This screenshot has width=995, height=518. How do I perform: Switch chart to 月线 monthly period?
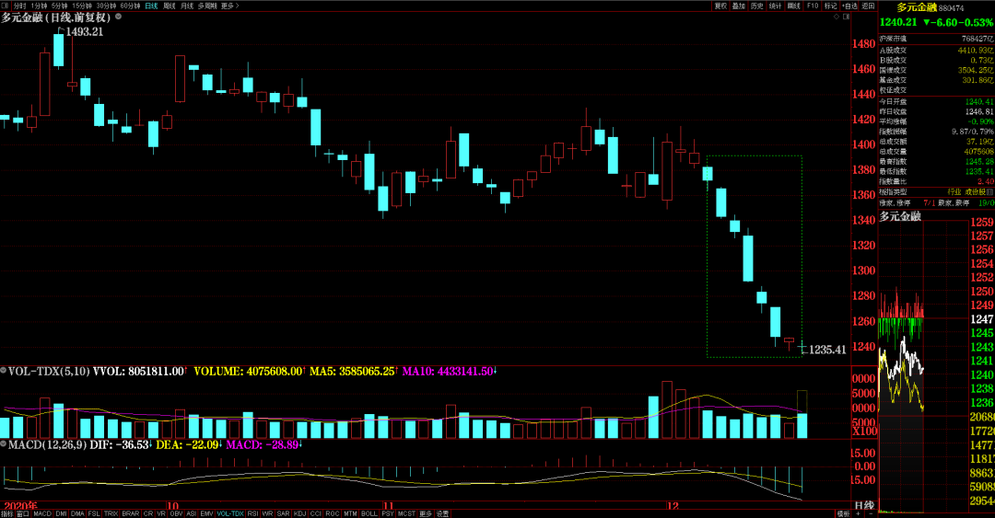tap(187, 6)
